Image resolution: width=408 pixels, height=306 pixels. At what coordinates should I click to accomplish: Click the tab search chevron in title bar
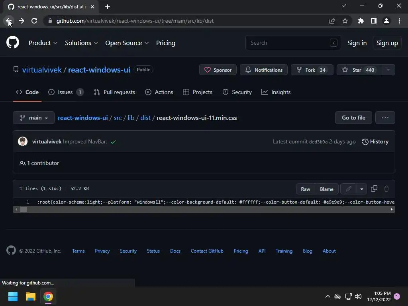[x=344, y=6]
